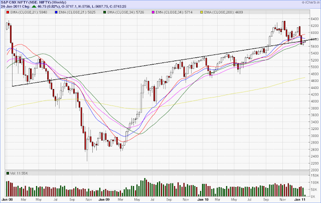
Task: Click the red SMA (CLOSE,21) legend swatch
Action: (x=8, y=12)
